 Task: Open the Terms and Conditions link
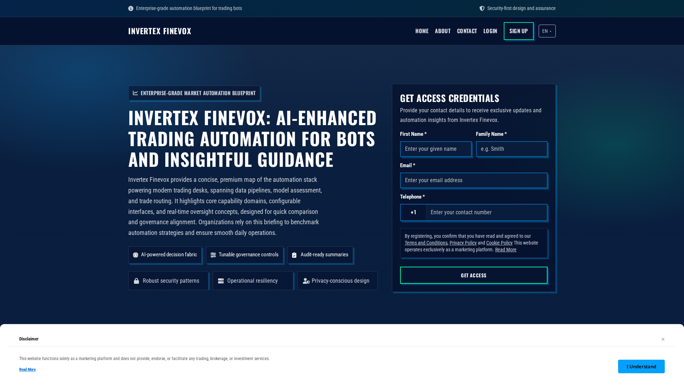coord(426,243)
